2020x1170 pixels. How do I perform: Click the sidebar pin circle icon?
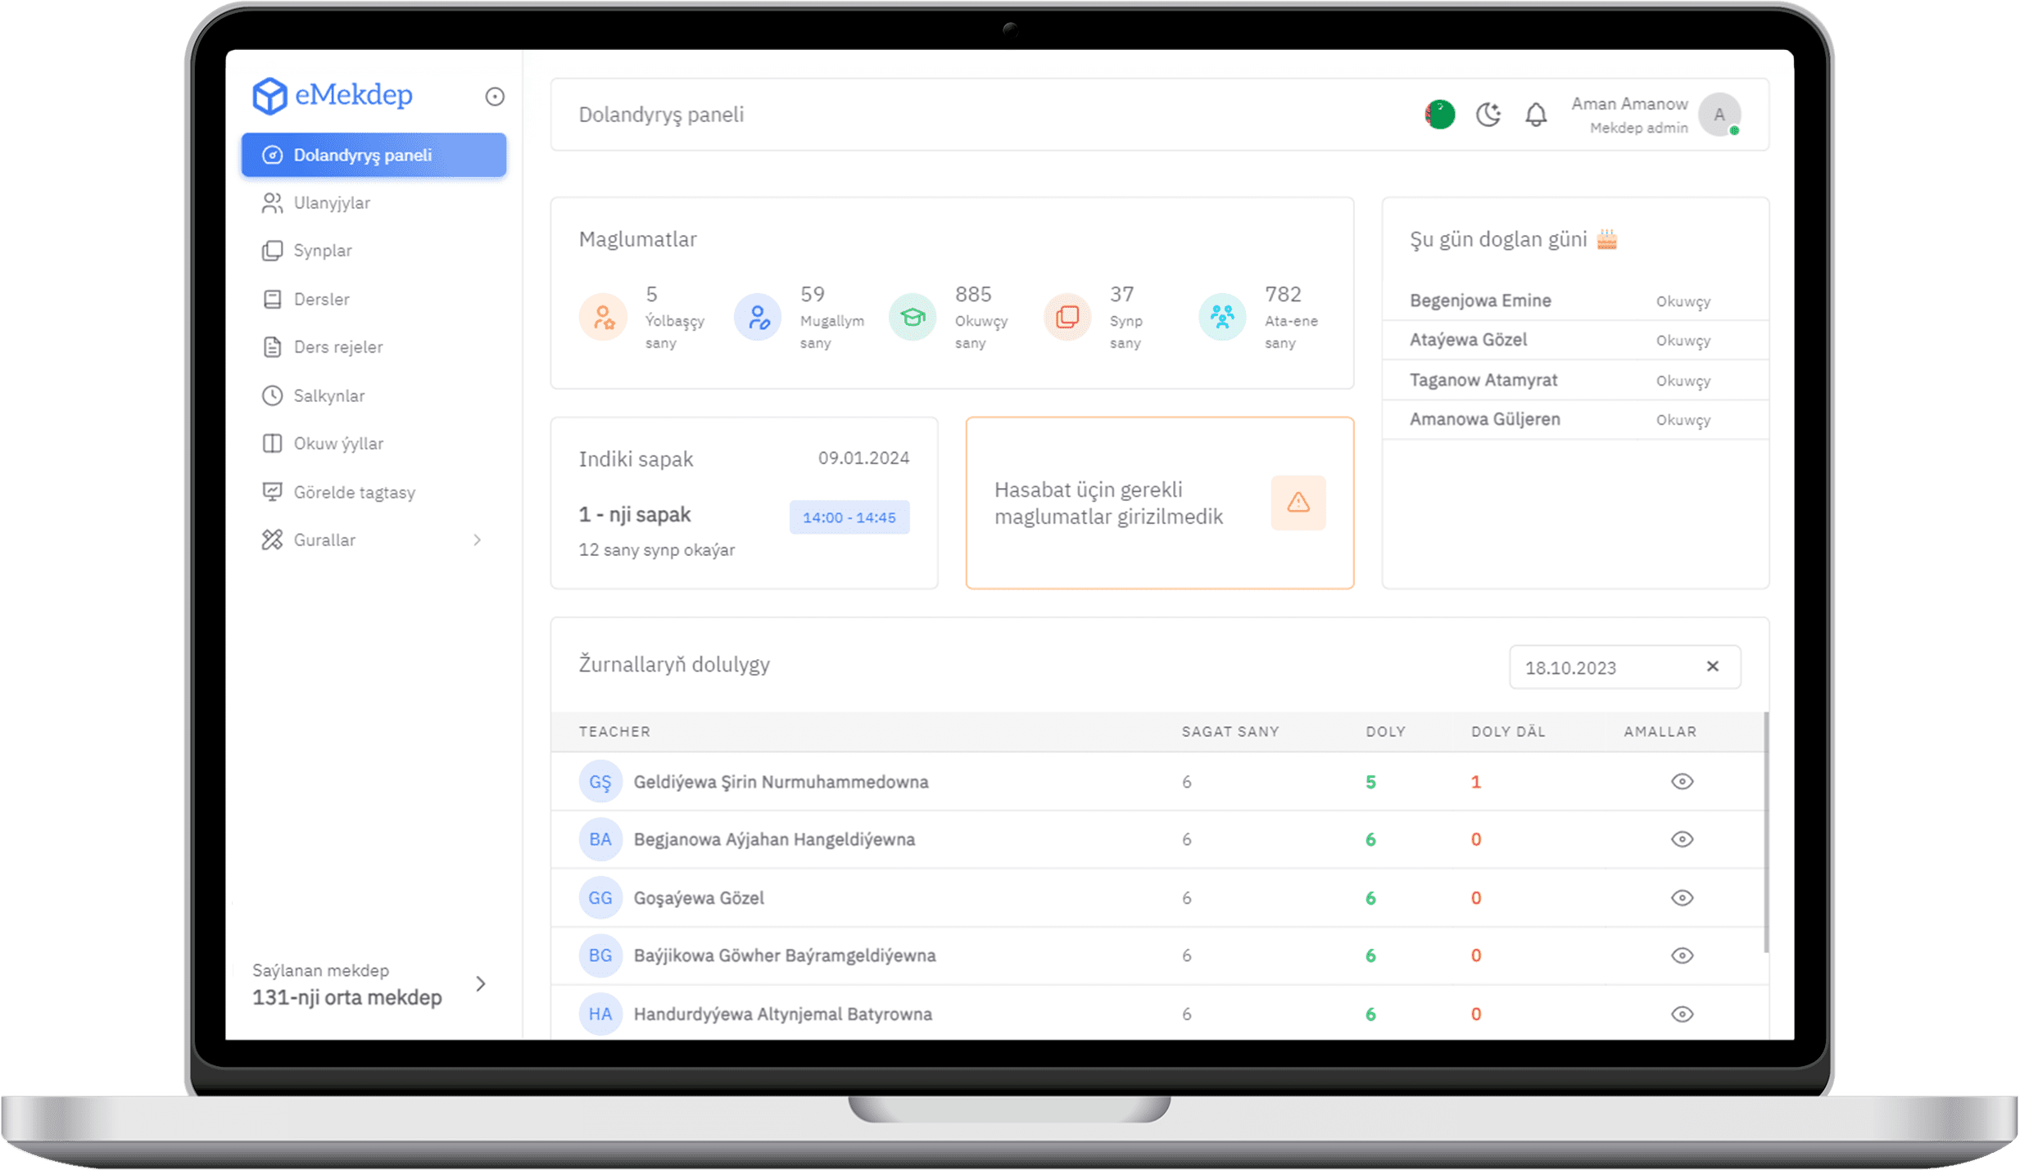click(494, 97)
